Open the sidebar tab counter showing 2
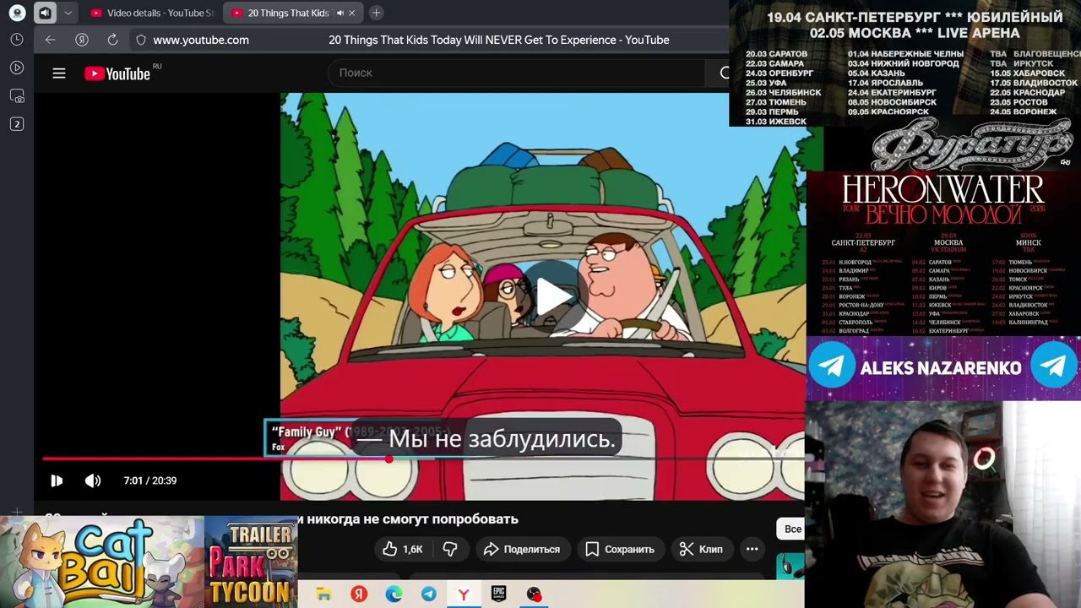The width and height of the screenshot is (1081, 608). click(x=17, y=124)
